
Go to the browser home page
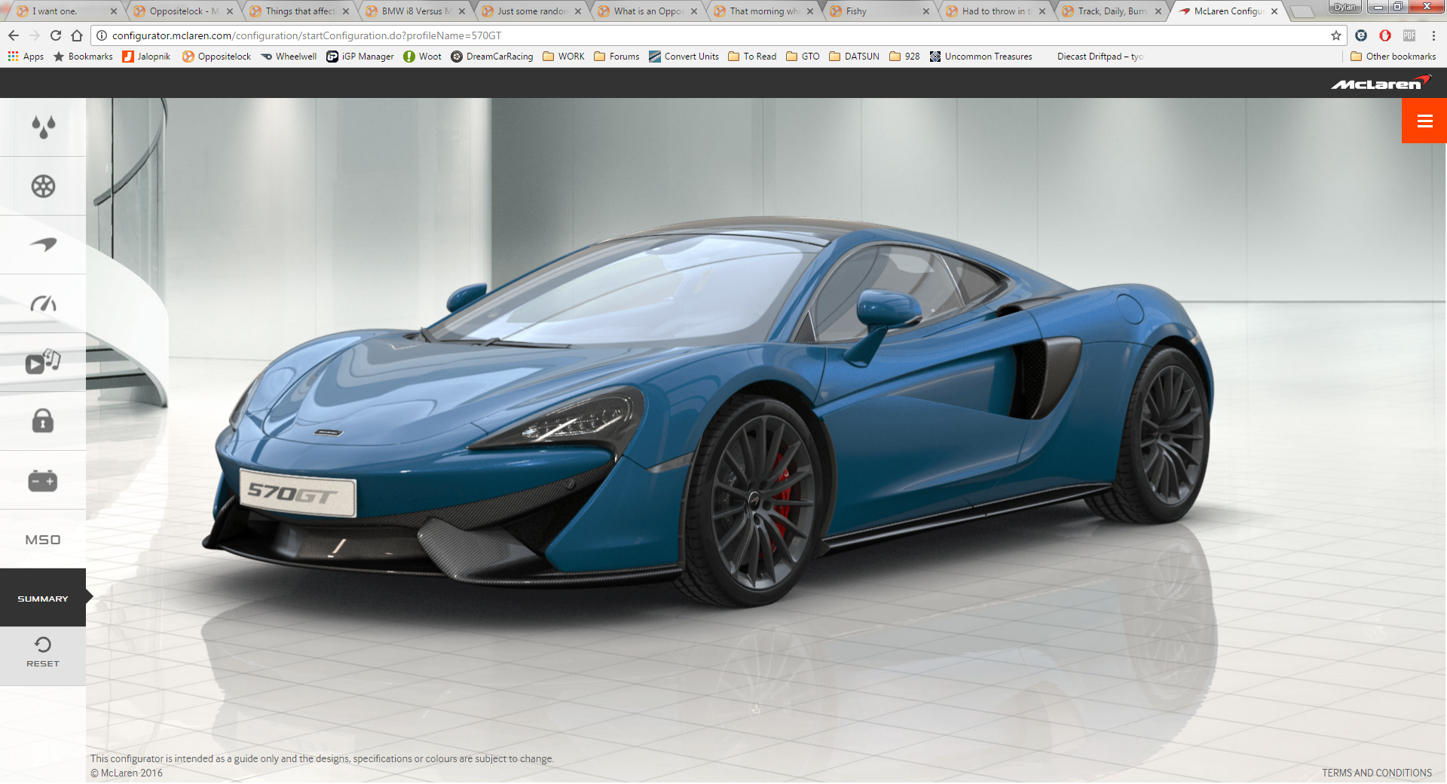pos(77,35)
